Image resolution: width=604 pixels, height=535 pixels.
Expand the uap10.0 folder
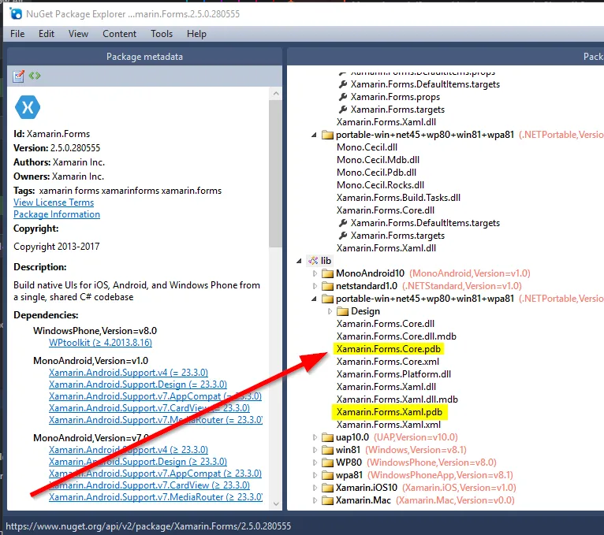[x=315, y=437]
